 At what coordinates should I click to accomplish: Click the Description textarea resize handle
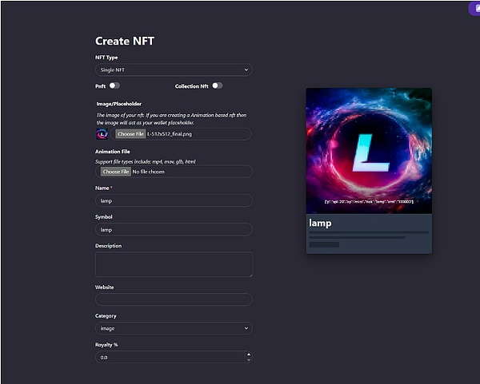(250, 274)
